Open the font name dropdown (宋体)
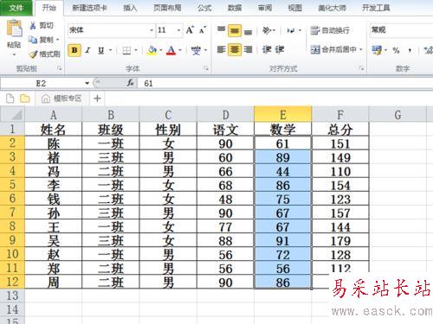Screen dimensions: 433x324 (x=152, y=30)
